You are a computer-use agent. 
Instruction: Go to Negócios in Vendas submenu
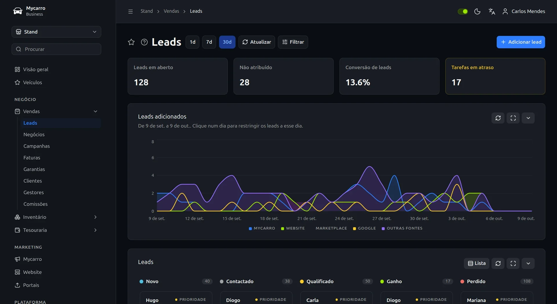(61, 134)
